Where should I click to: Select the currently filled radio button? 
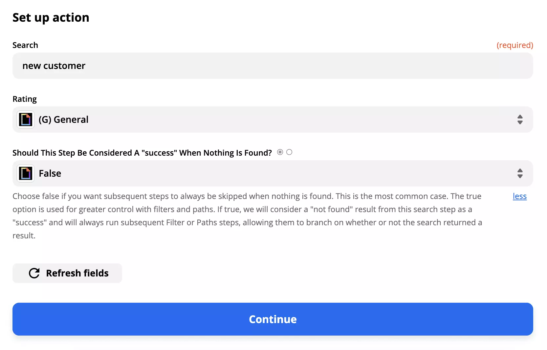(280, 152)
